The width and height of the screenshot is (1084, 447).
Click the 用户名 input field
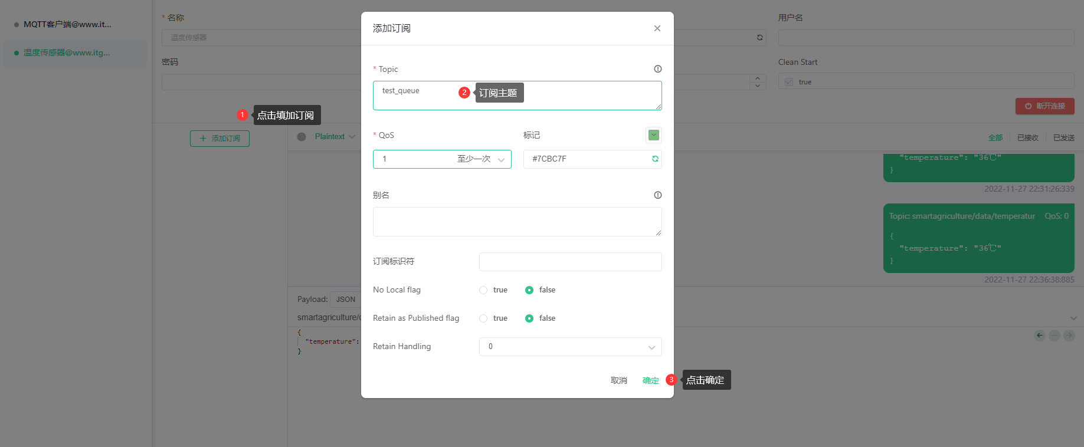click(926, 38)
